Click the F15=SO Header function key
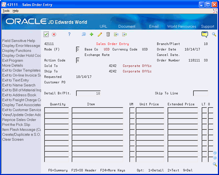 click(x=84, y=170)
